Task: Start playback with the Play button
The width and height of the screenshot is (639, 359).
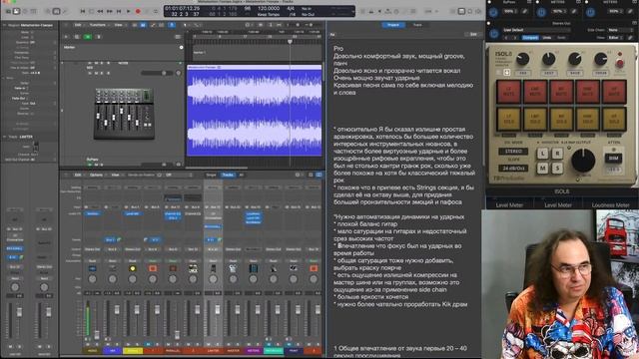Action: coord(129,11)
